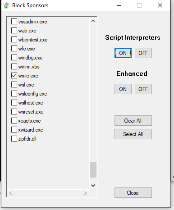Tick the zipfldr.dll checkbox
Viewport: 174px width, 210px height.
point(14,139)
